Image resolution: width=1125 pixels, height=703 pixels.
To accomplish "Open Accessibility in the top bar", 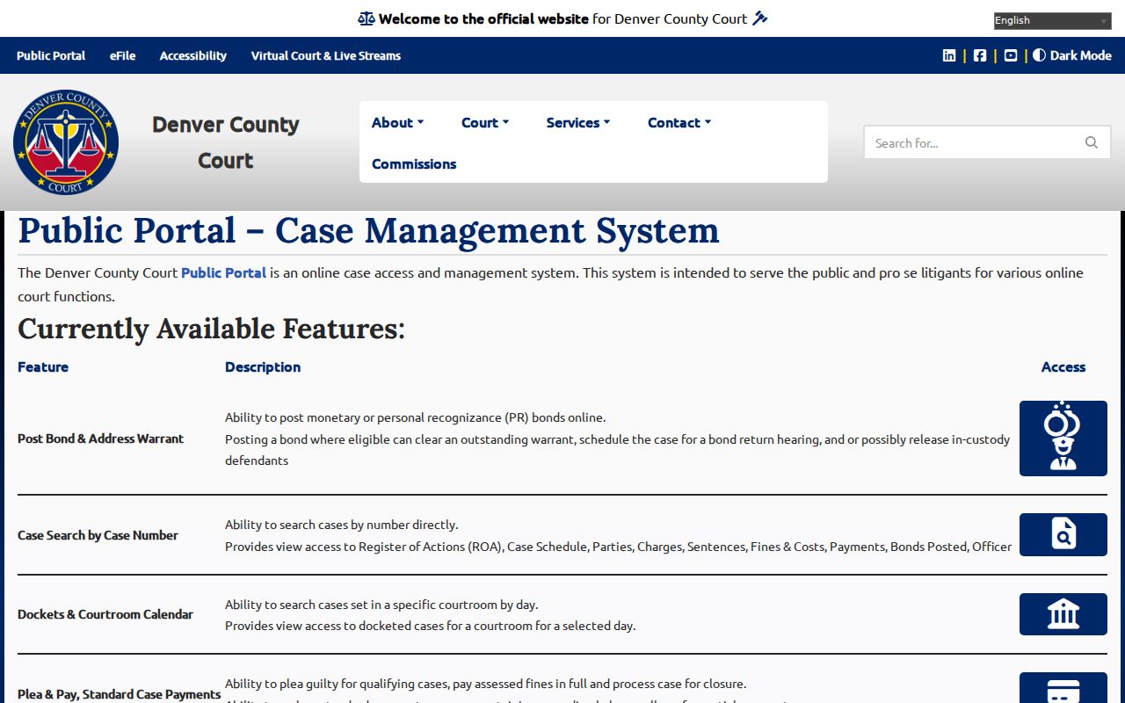I will 193,55.
